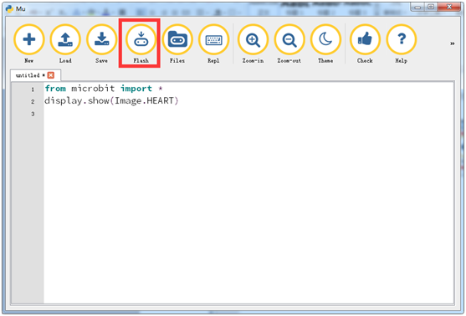Click line 2 display.show(Image.HEART)

coord(111,101)
